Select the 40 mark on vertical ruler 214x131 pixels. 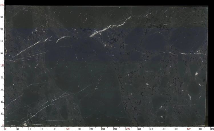pyautogui.click(x=3, y=101)
